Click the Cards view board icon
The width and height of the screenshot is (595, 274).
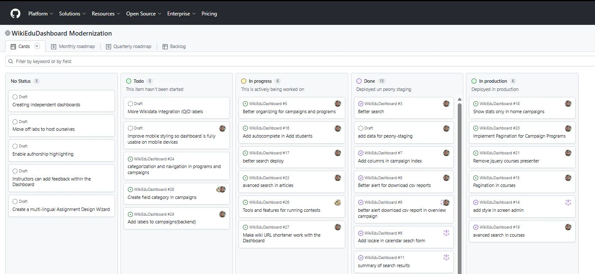tap(13, 46)
